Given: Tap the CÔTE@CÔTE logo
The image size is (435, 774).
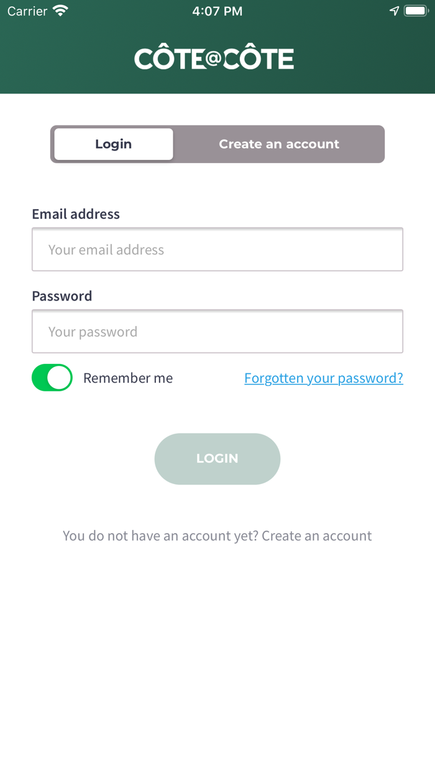Looking at the screenshot, I should coord(214,59).
